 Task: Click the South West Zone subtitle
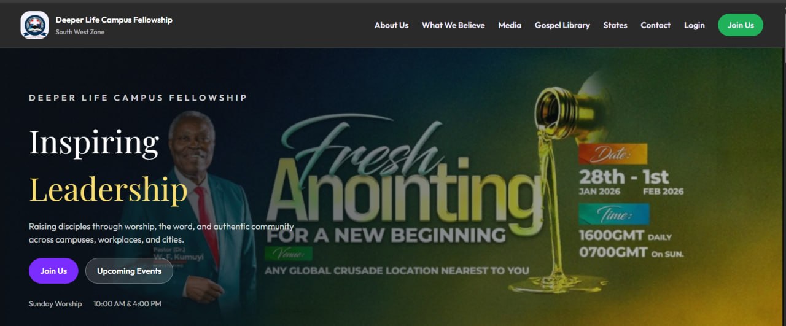80,32
